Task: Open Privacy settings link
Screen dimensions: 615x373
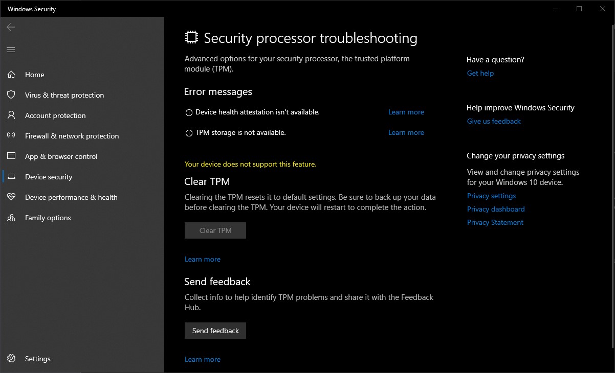Action: (491, 196)
